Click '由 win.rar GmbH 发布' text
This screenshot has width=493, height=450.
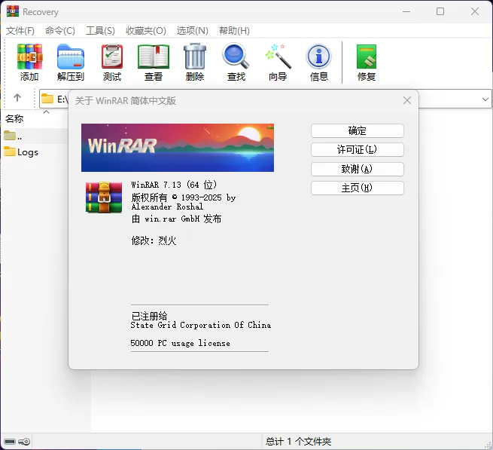[176, 219]
